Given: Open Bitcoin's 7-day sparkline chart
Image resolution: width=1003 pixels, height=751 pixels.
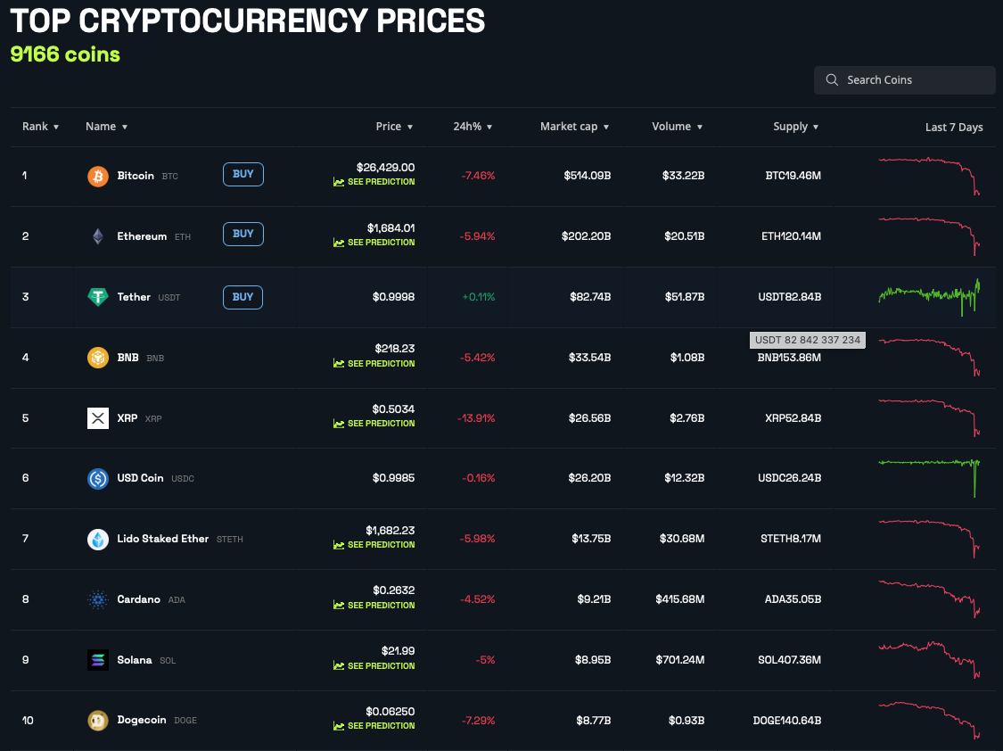Looking at the screenshot, I should click(x=929, y=176).
